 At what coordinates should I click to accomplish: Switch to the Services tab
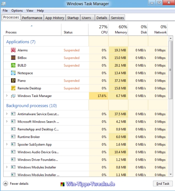click(x=117, y=18)
